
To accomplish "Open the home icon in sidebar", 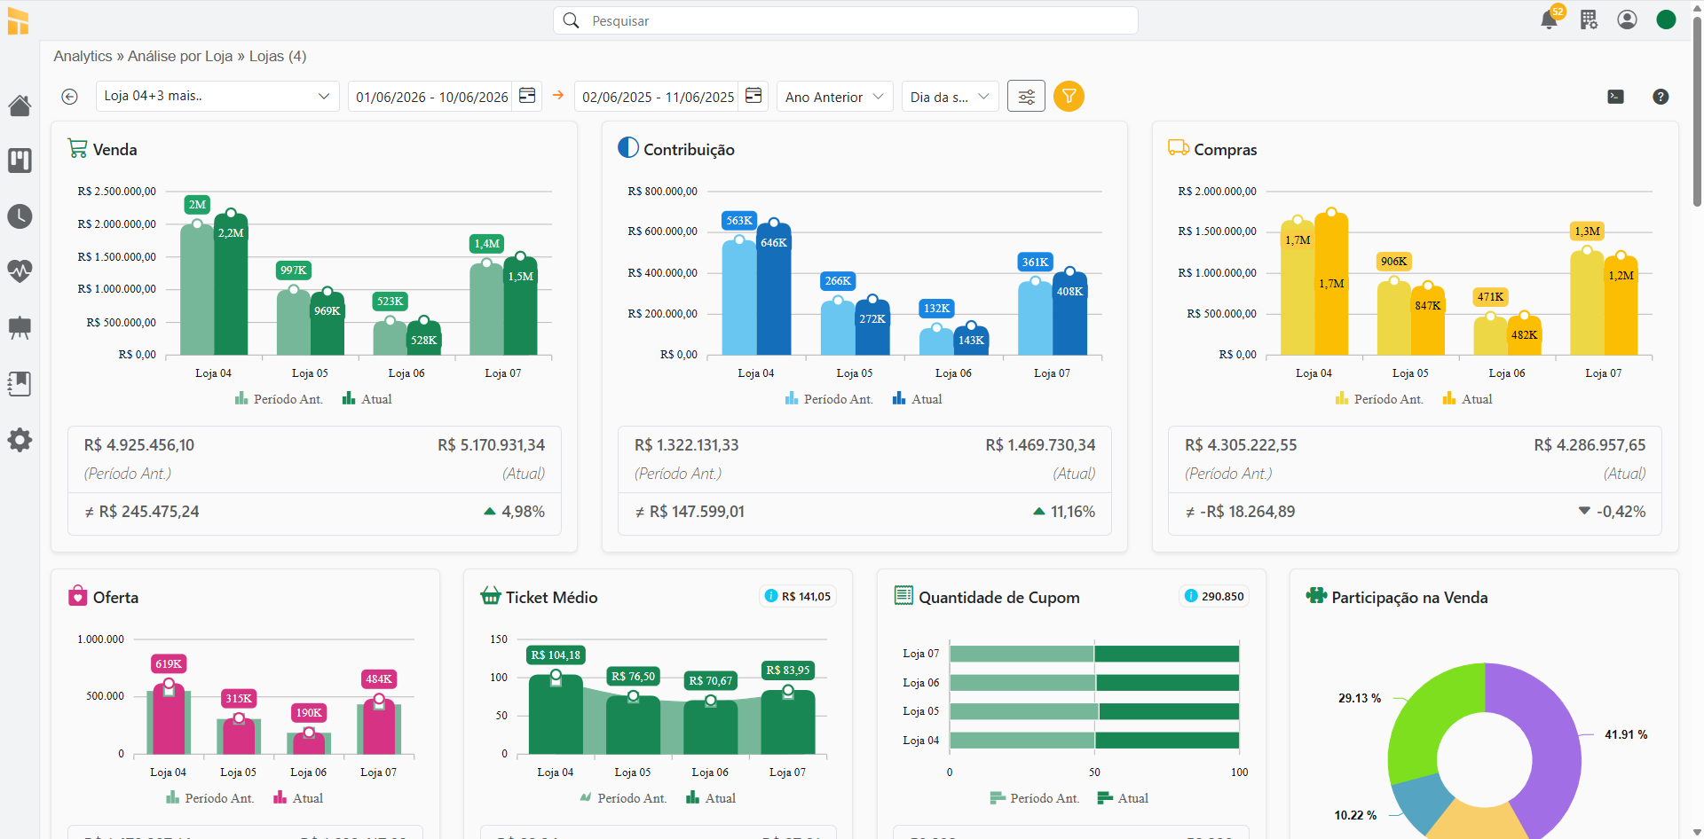I will [x=20, y=106].
